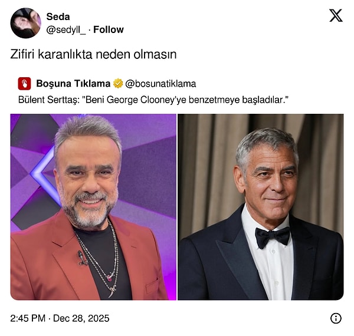Visit the @bosunatiklama handle

click(x=160, y=83)
